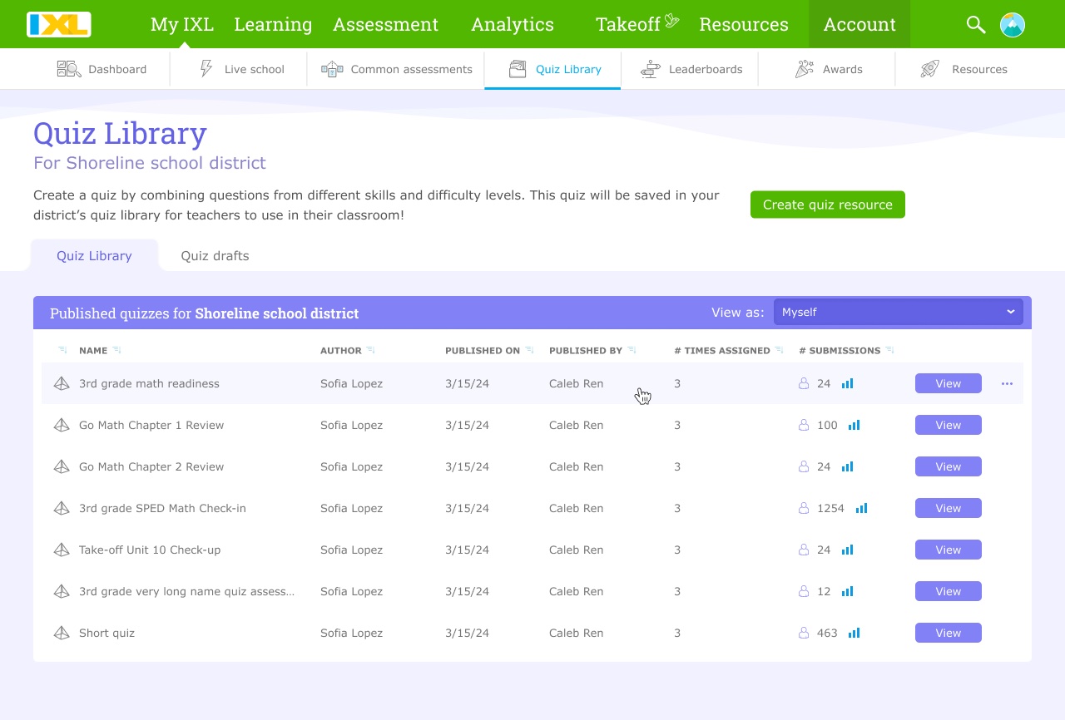Open the profile avatar menu
1065x720 pixels.
pos(1013,25)
